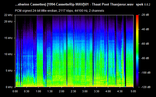This screenshot has height=97, width=156.
Task: Click the 5 kHz frequency axis label
Action: (x=9, y=71)
